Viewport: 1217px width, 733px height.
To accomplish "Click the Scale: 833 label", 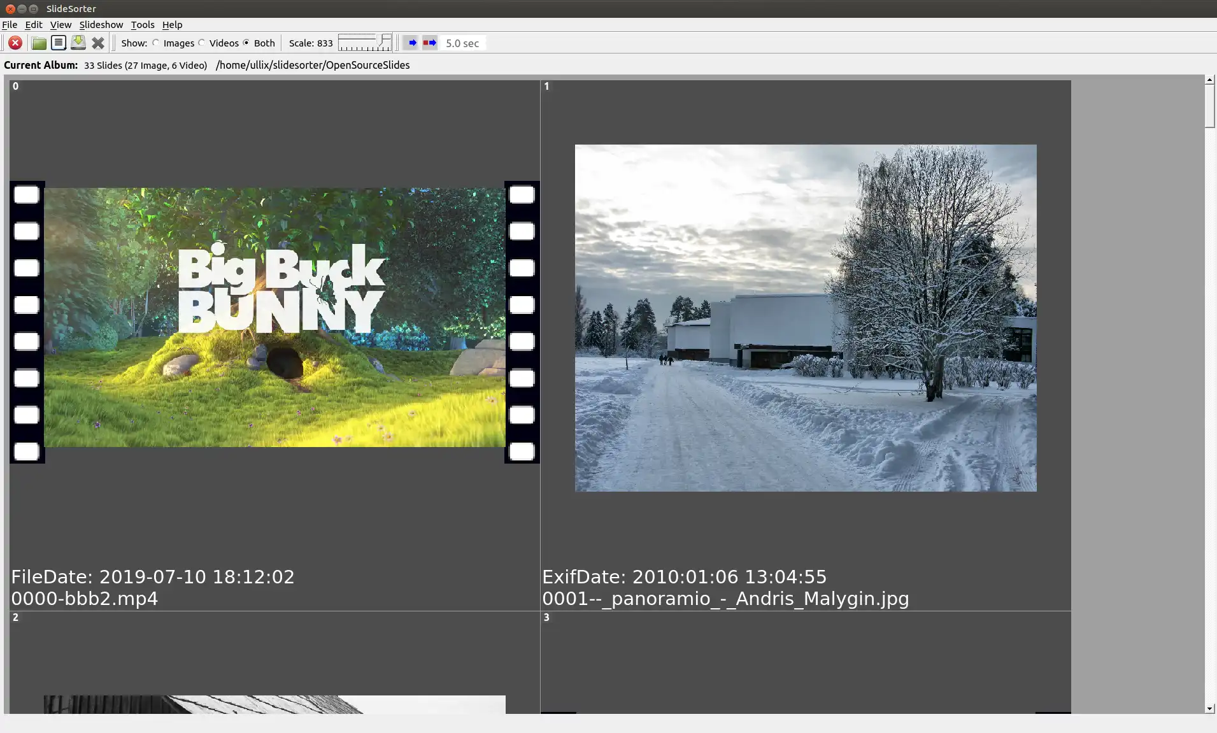I will click(311, 43).
